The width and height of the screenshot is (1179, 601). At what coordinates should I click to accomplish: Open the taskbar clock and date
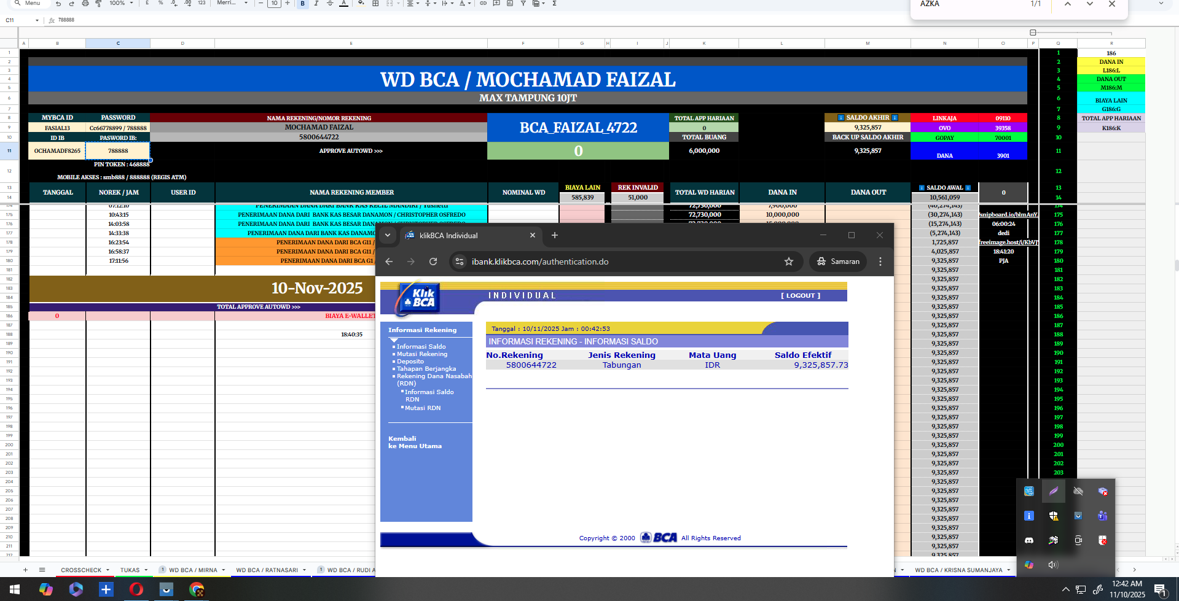1127,589
